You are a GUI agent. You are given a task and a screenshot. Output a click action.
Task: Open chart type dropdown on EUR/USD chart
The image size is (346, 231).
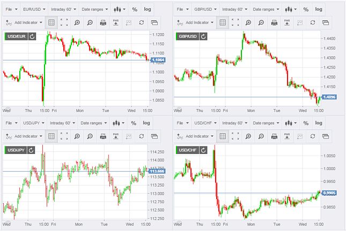(x=120, y=10)
